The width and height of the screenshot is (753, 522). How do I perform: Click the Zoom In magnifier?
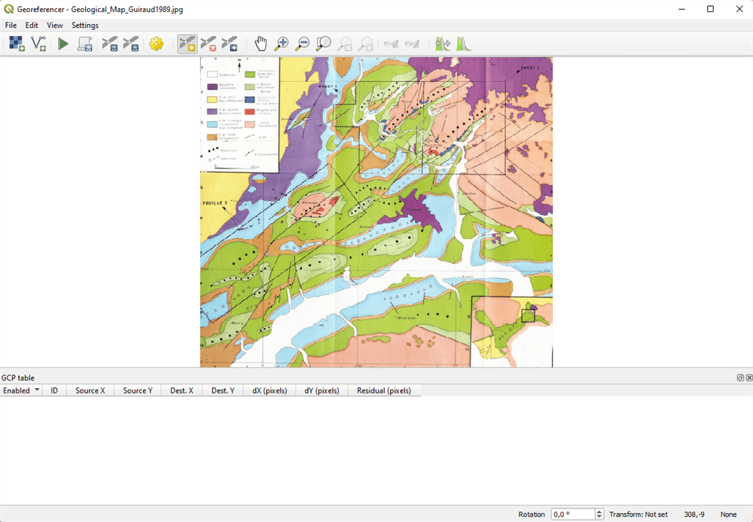pyautogui.click(x=282, y=44)
